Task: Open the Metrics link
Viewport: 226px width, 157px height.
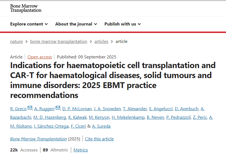Action: tap(81, 150)
